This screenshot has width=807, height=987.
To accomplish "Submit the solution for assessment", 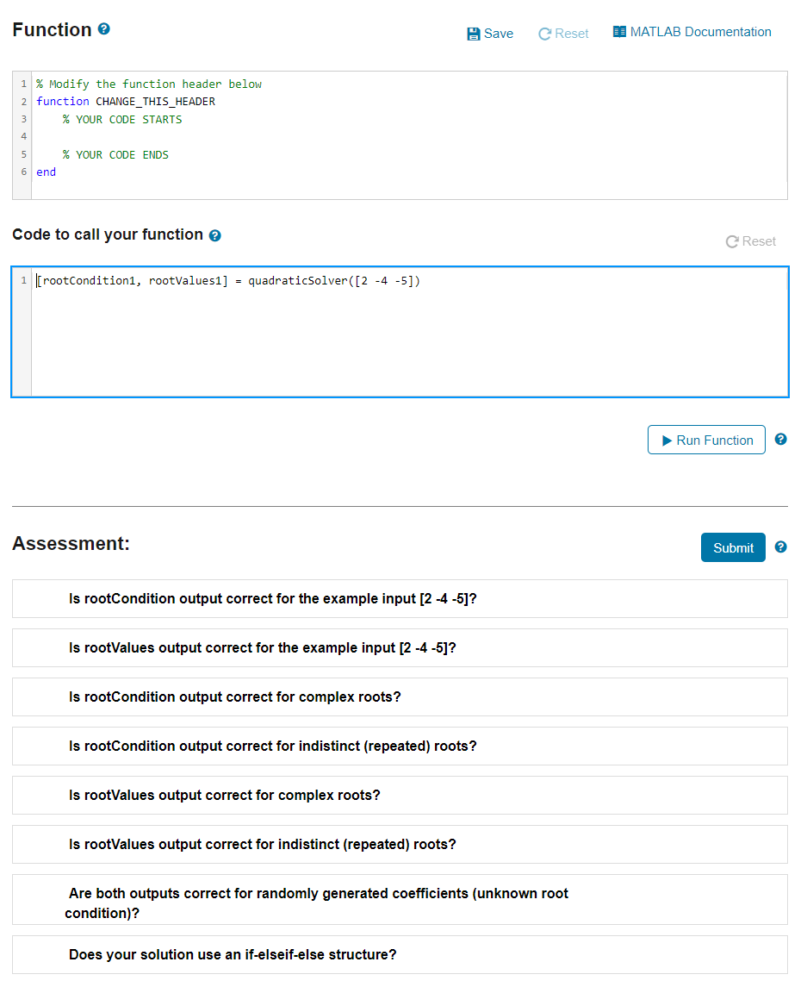I will (733, 547).
